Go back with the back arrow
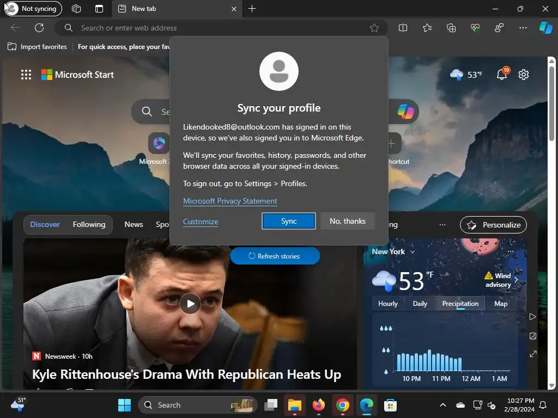The width and height of the screenshot is (558, 418). pyautogui.click(x=15, y=28)
